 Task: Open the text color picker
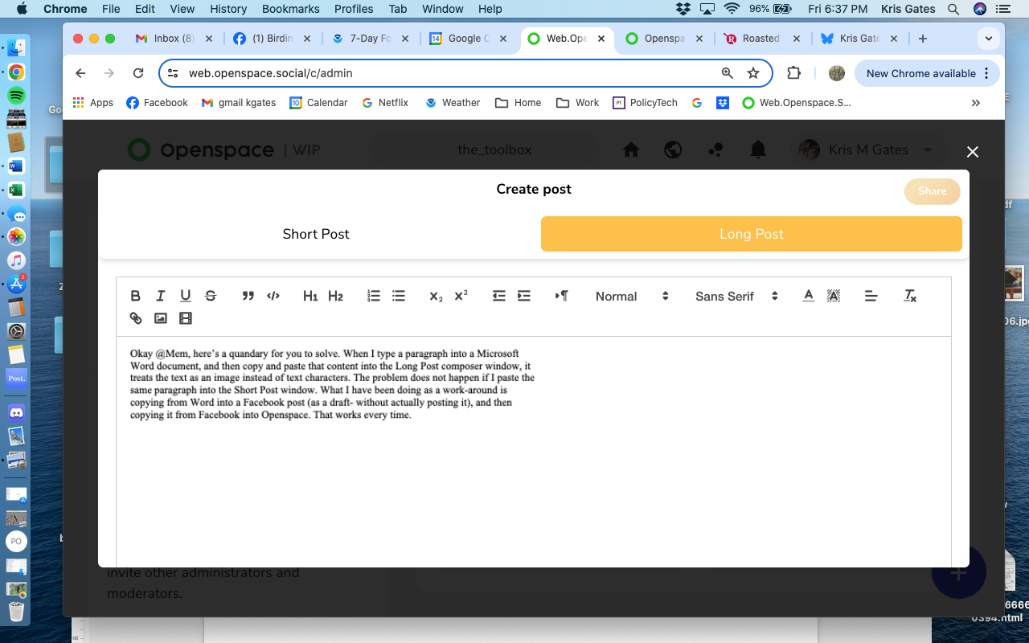(x=809, y=296)
